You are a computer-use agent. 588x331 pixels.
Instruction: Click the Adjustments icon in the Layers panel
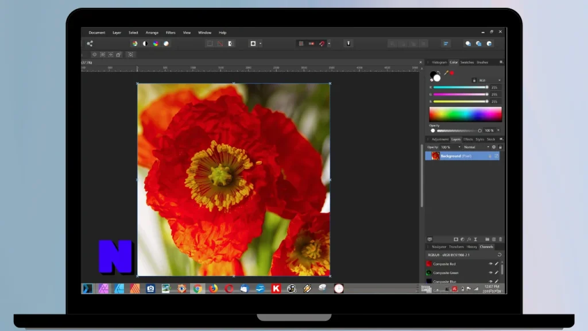462,240
